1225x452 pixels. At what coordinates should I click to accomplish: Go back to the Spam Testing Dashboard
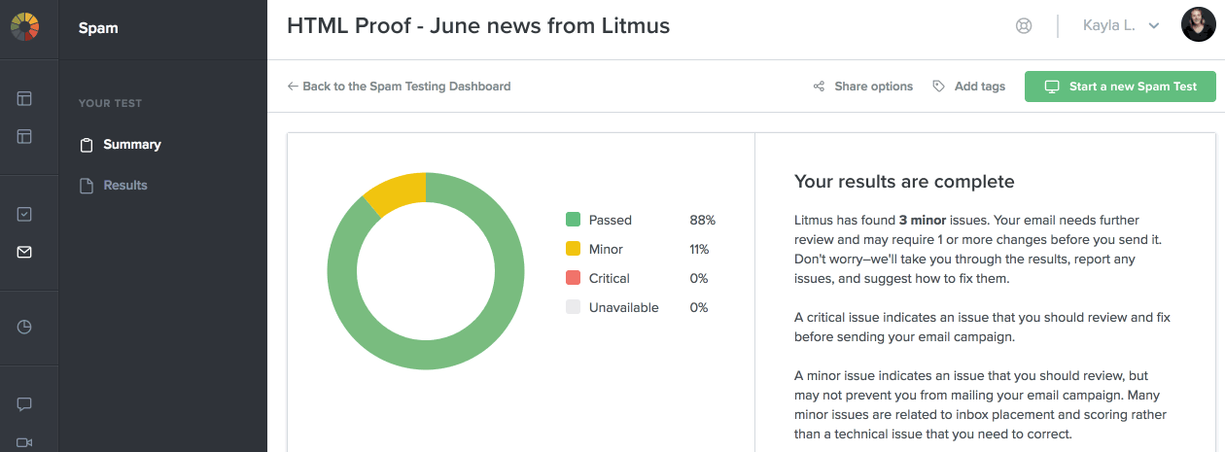pos(399,87)
